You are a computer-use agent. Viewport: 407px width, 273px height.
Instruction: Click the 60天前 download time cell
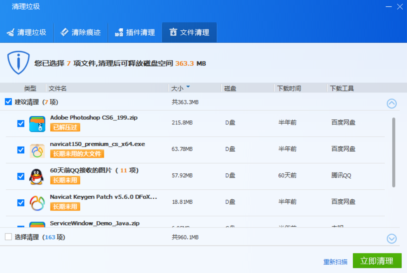coord(287,175)
